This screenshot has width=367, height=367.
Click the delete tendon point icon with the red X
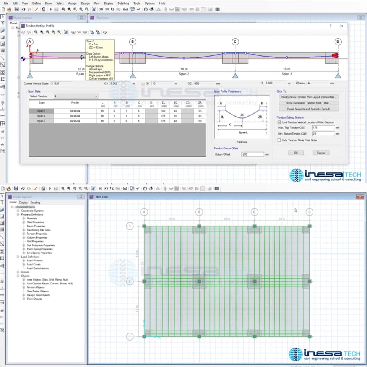coord(98,32)
